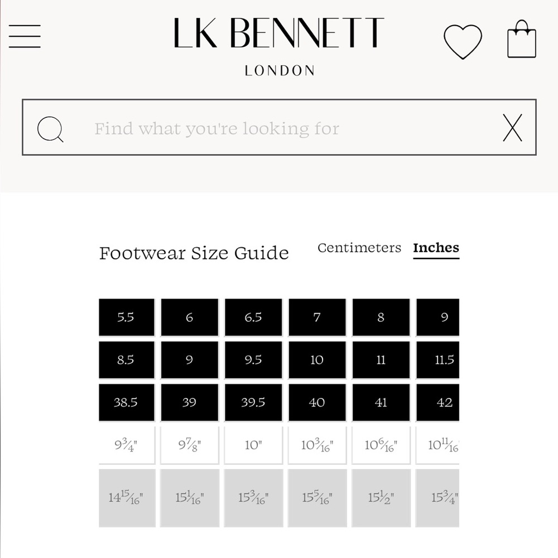The image size is (558, 558).
Task: Click the magnifying glass search icon
Action: click(x=51, y=129)
